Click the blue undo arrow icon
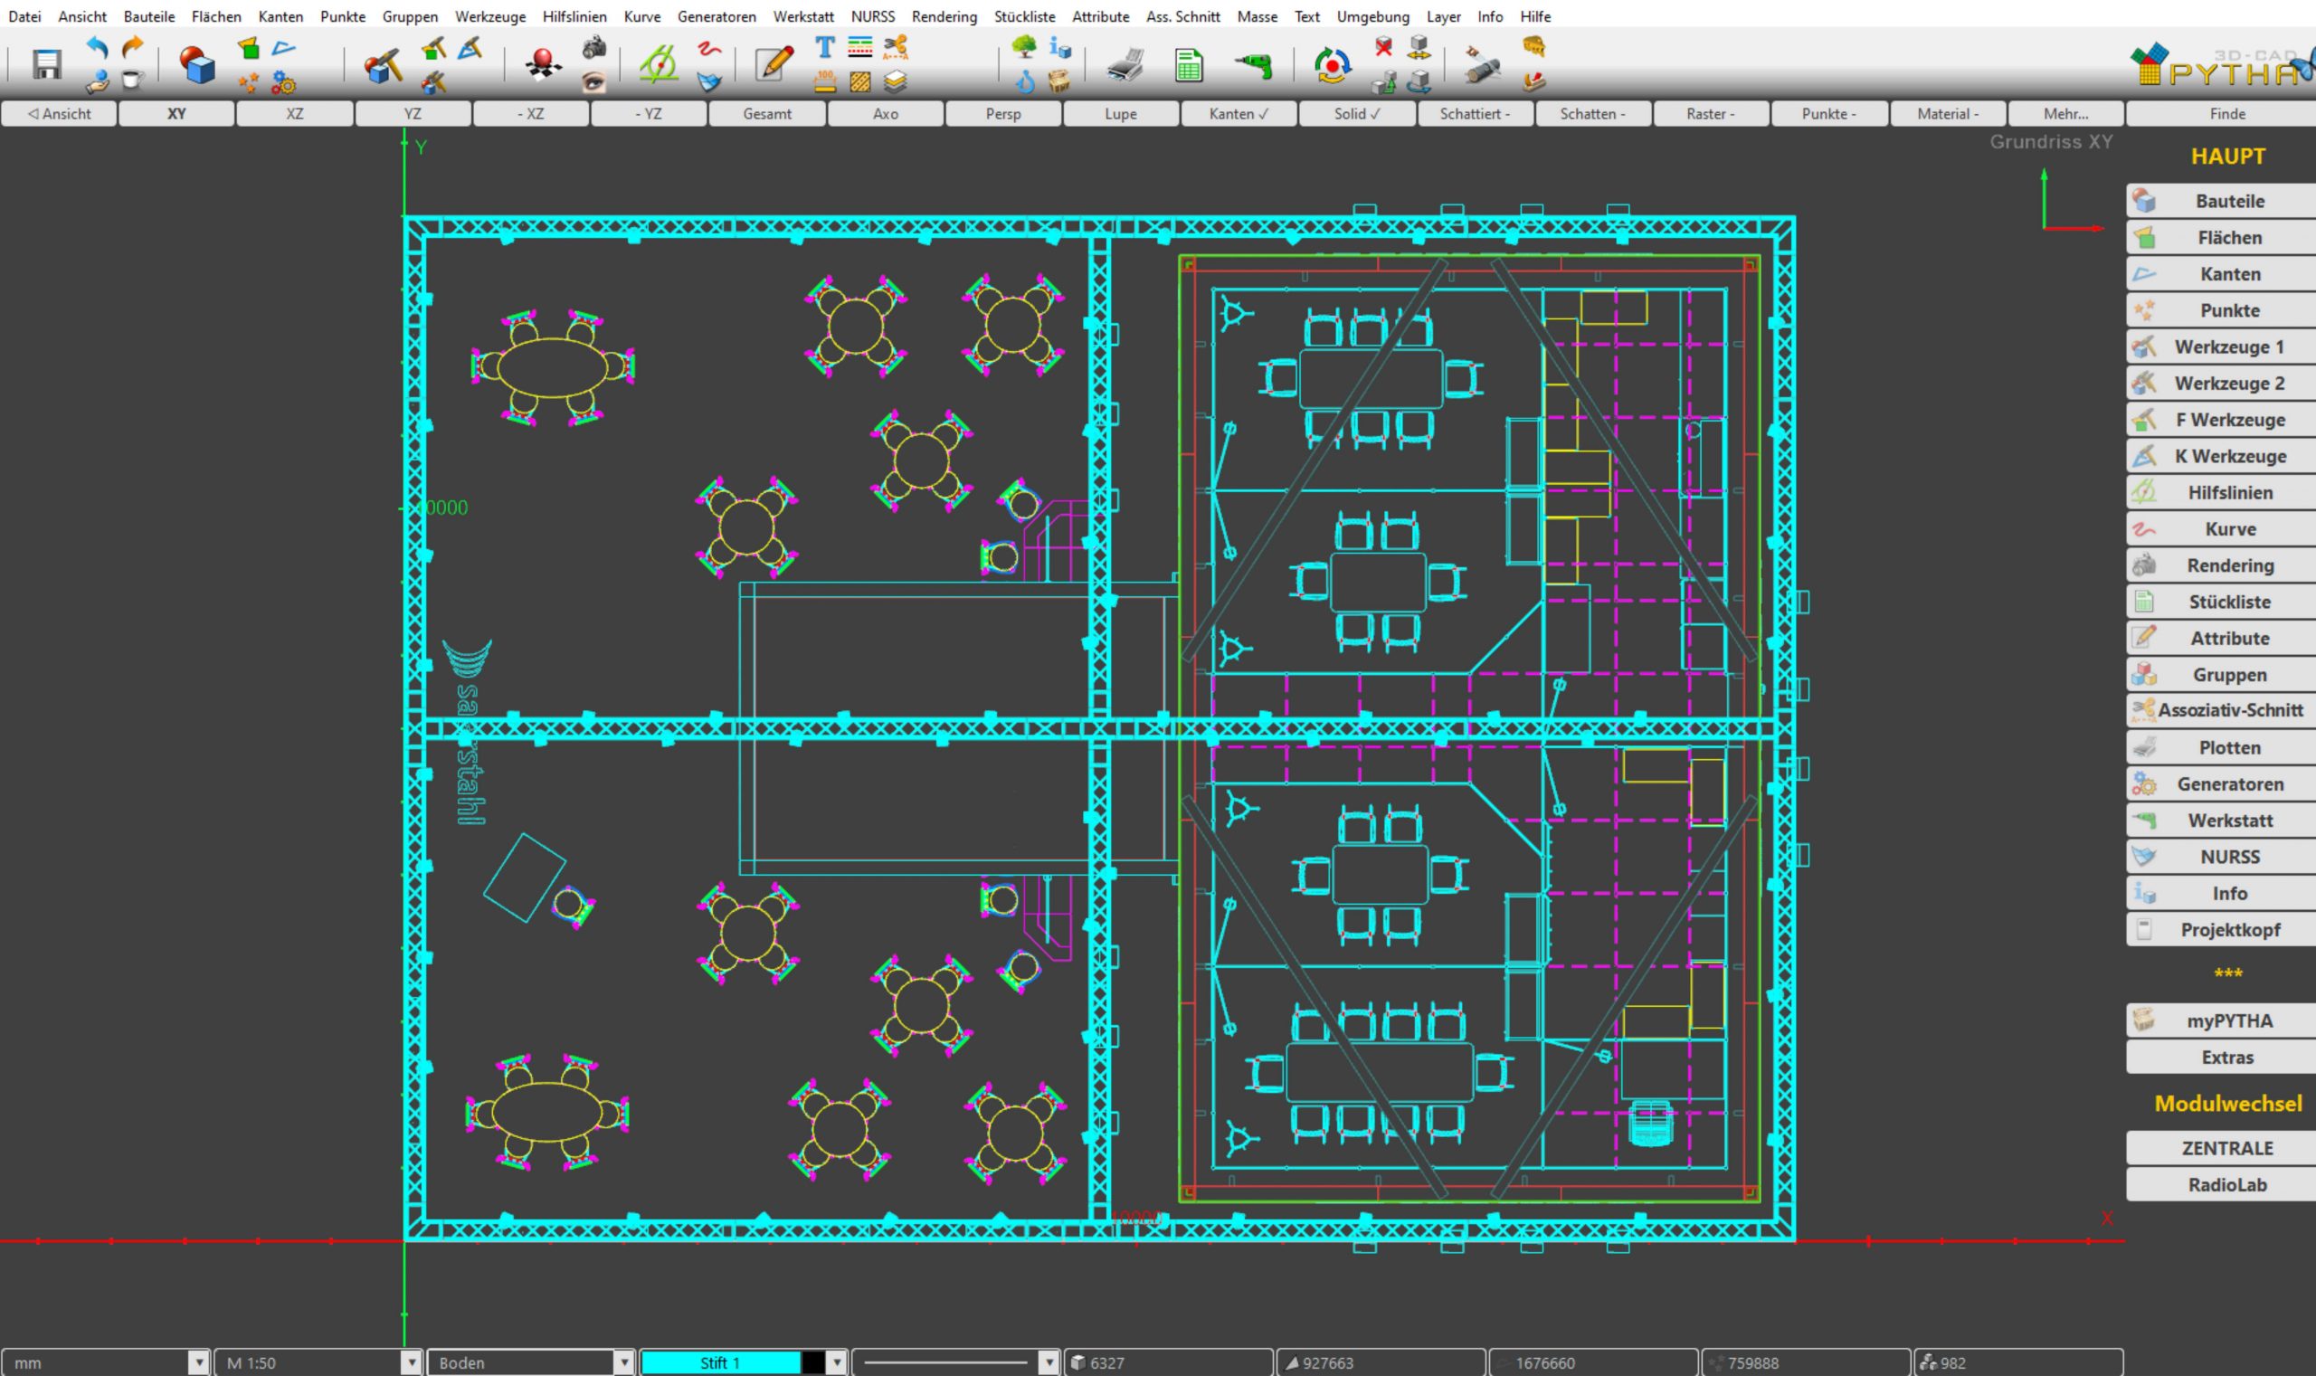The image size is (2316, 1376). 97,46
